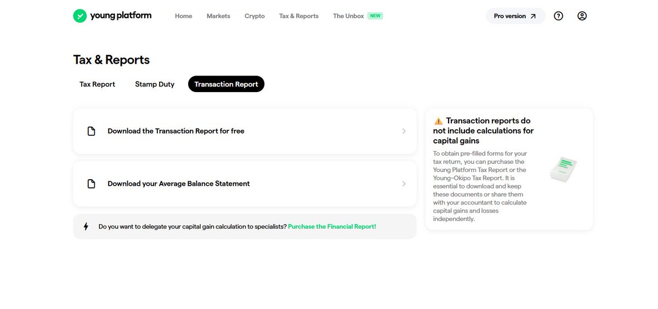Screen dimensions: 658x309
Task: Expand chevron on Transaction Report download row
Action: pos(404,131)
